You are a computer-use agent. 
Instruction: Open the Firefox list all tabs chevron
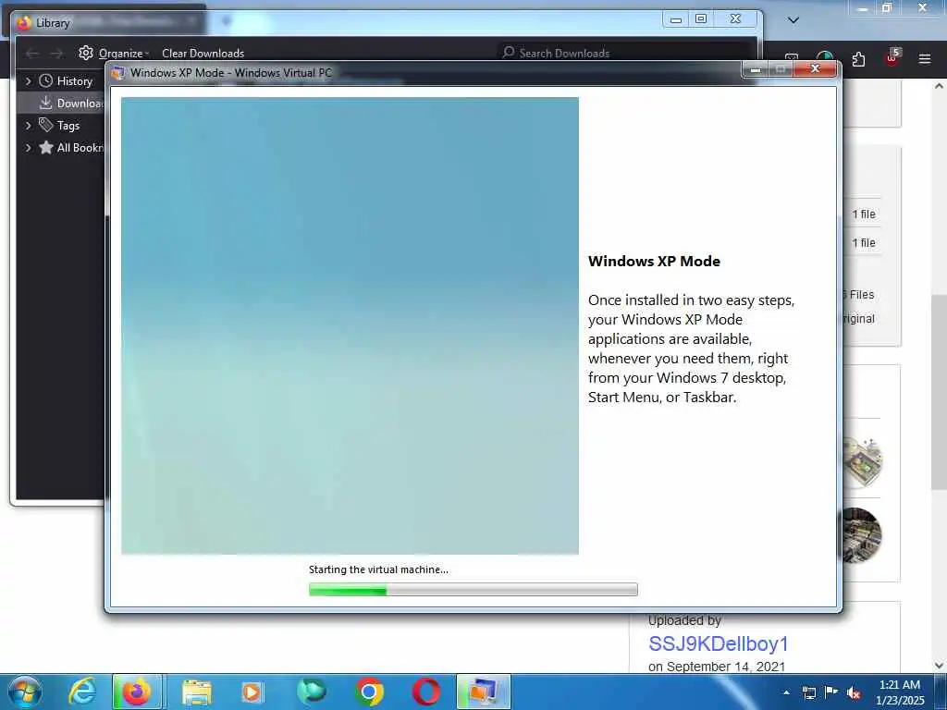tap(793, 20)
